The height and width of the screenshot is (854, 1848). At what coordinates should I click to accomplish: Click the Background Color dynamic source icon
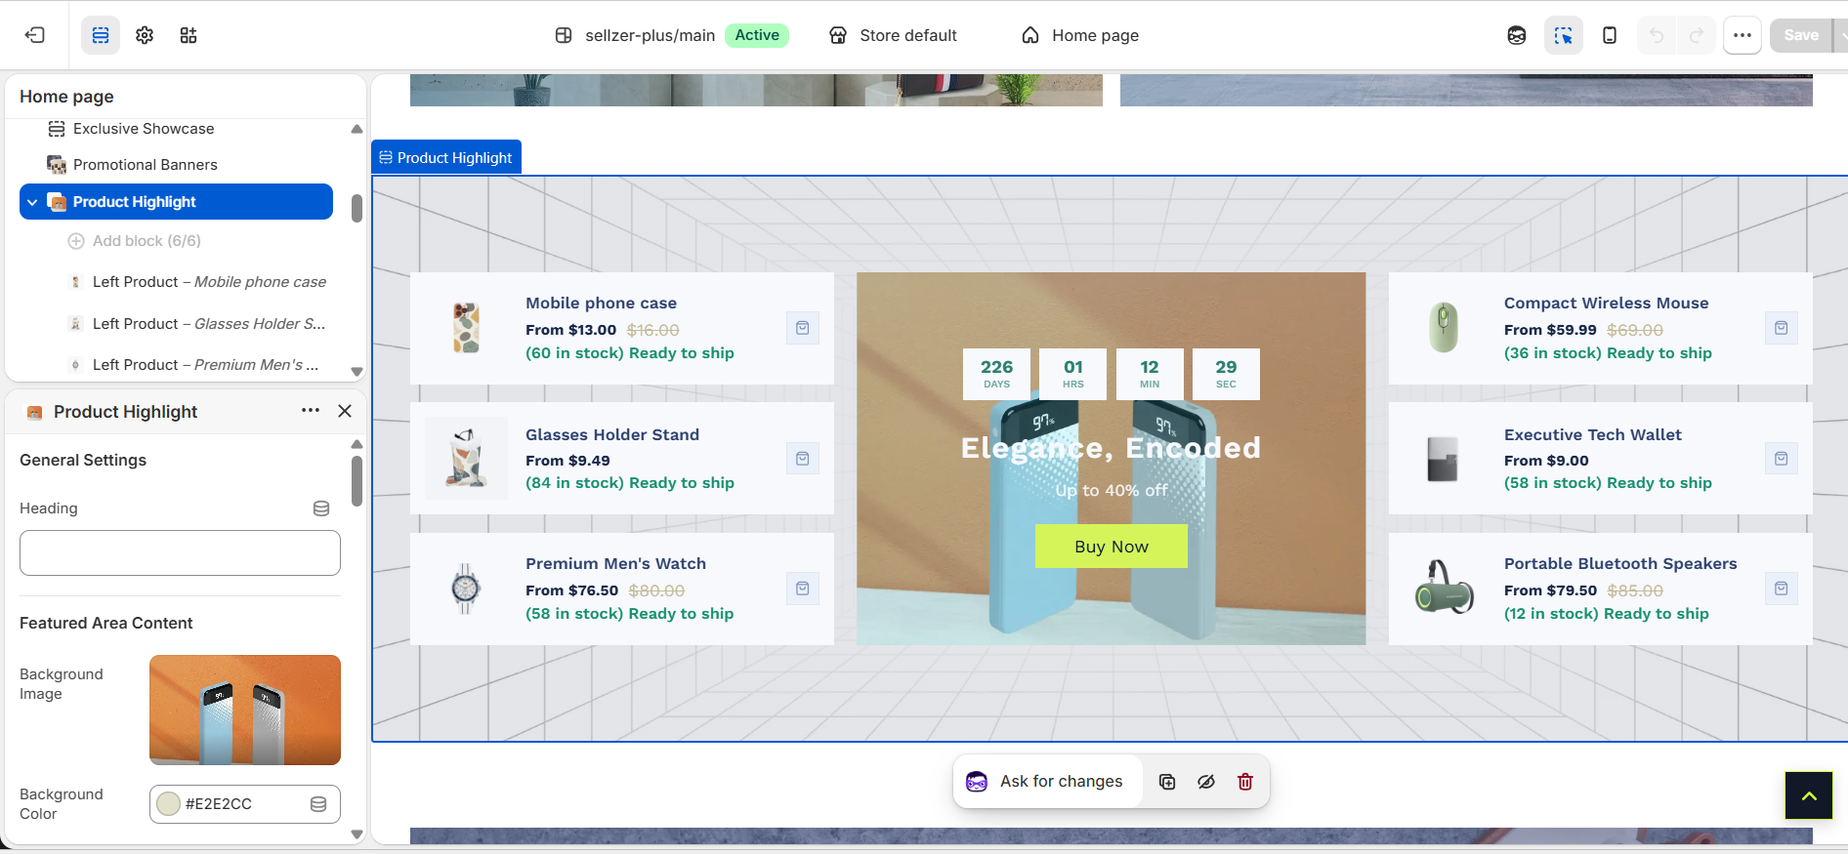pyautogui.click(x=318, y=804)
